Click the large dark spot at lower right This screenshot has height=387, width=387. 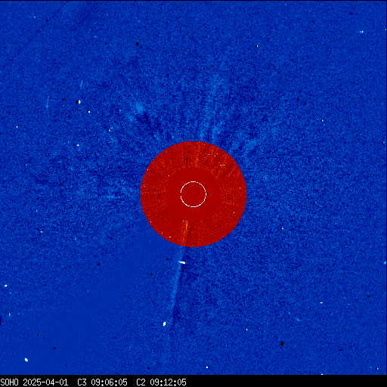tap(282, 343)
